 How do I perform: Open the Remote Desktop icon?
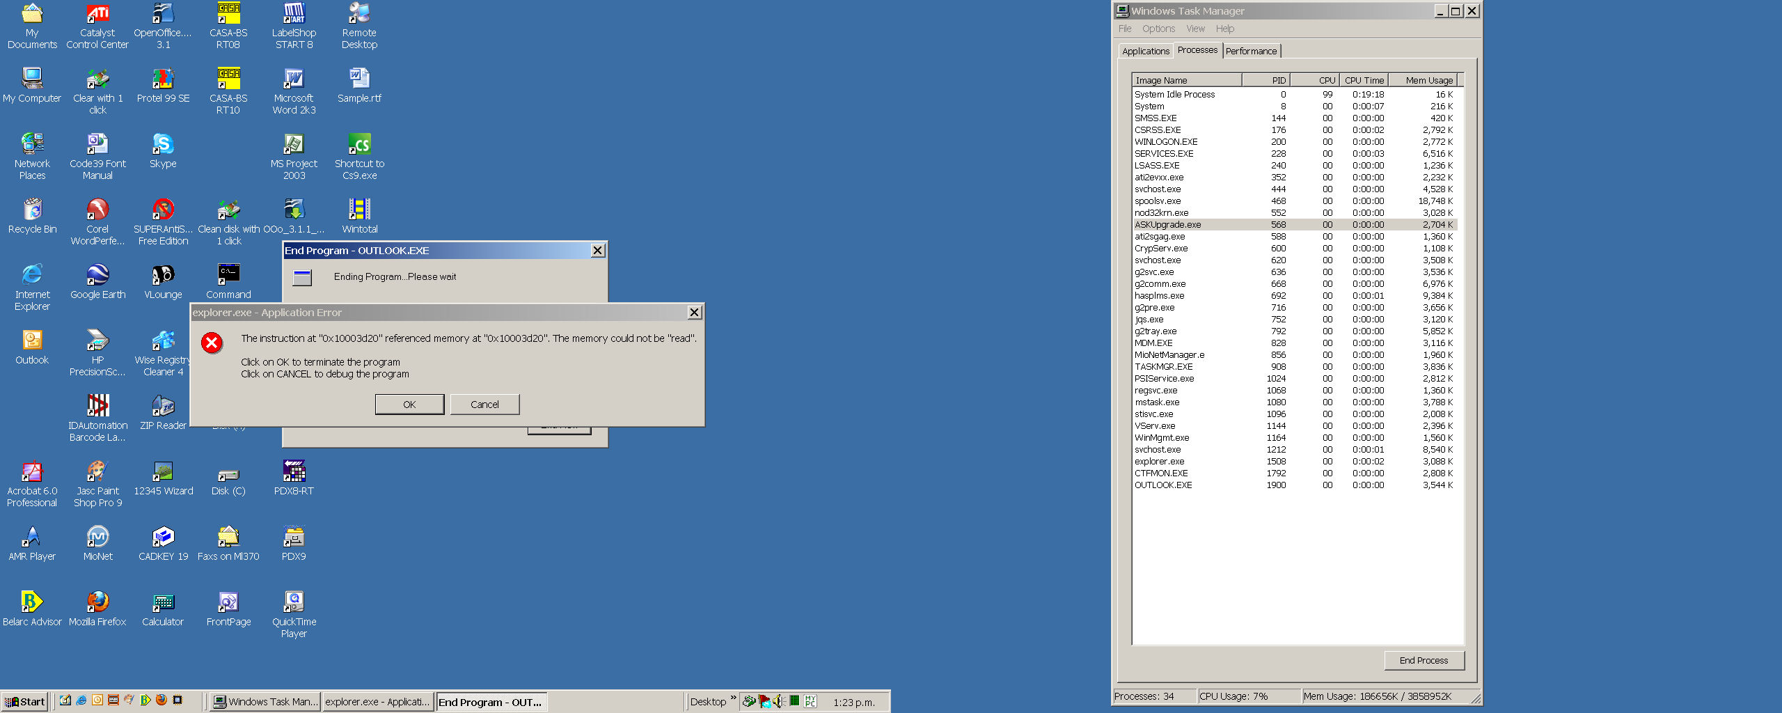pos(359,26)
